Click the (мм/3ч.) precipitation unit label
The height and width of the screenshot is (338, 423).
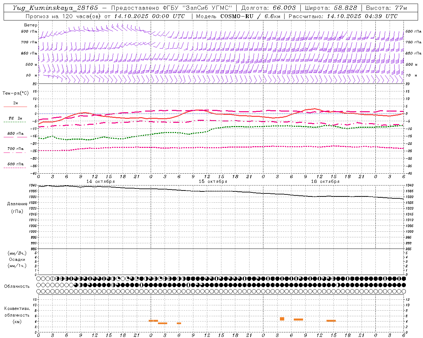click(x=17, y=253)
